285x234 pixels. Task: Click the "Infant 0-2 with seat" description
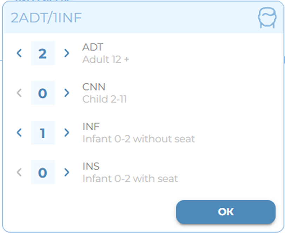click(x=130, y=179)
